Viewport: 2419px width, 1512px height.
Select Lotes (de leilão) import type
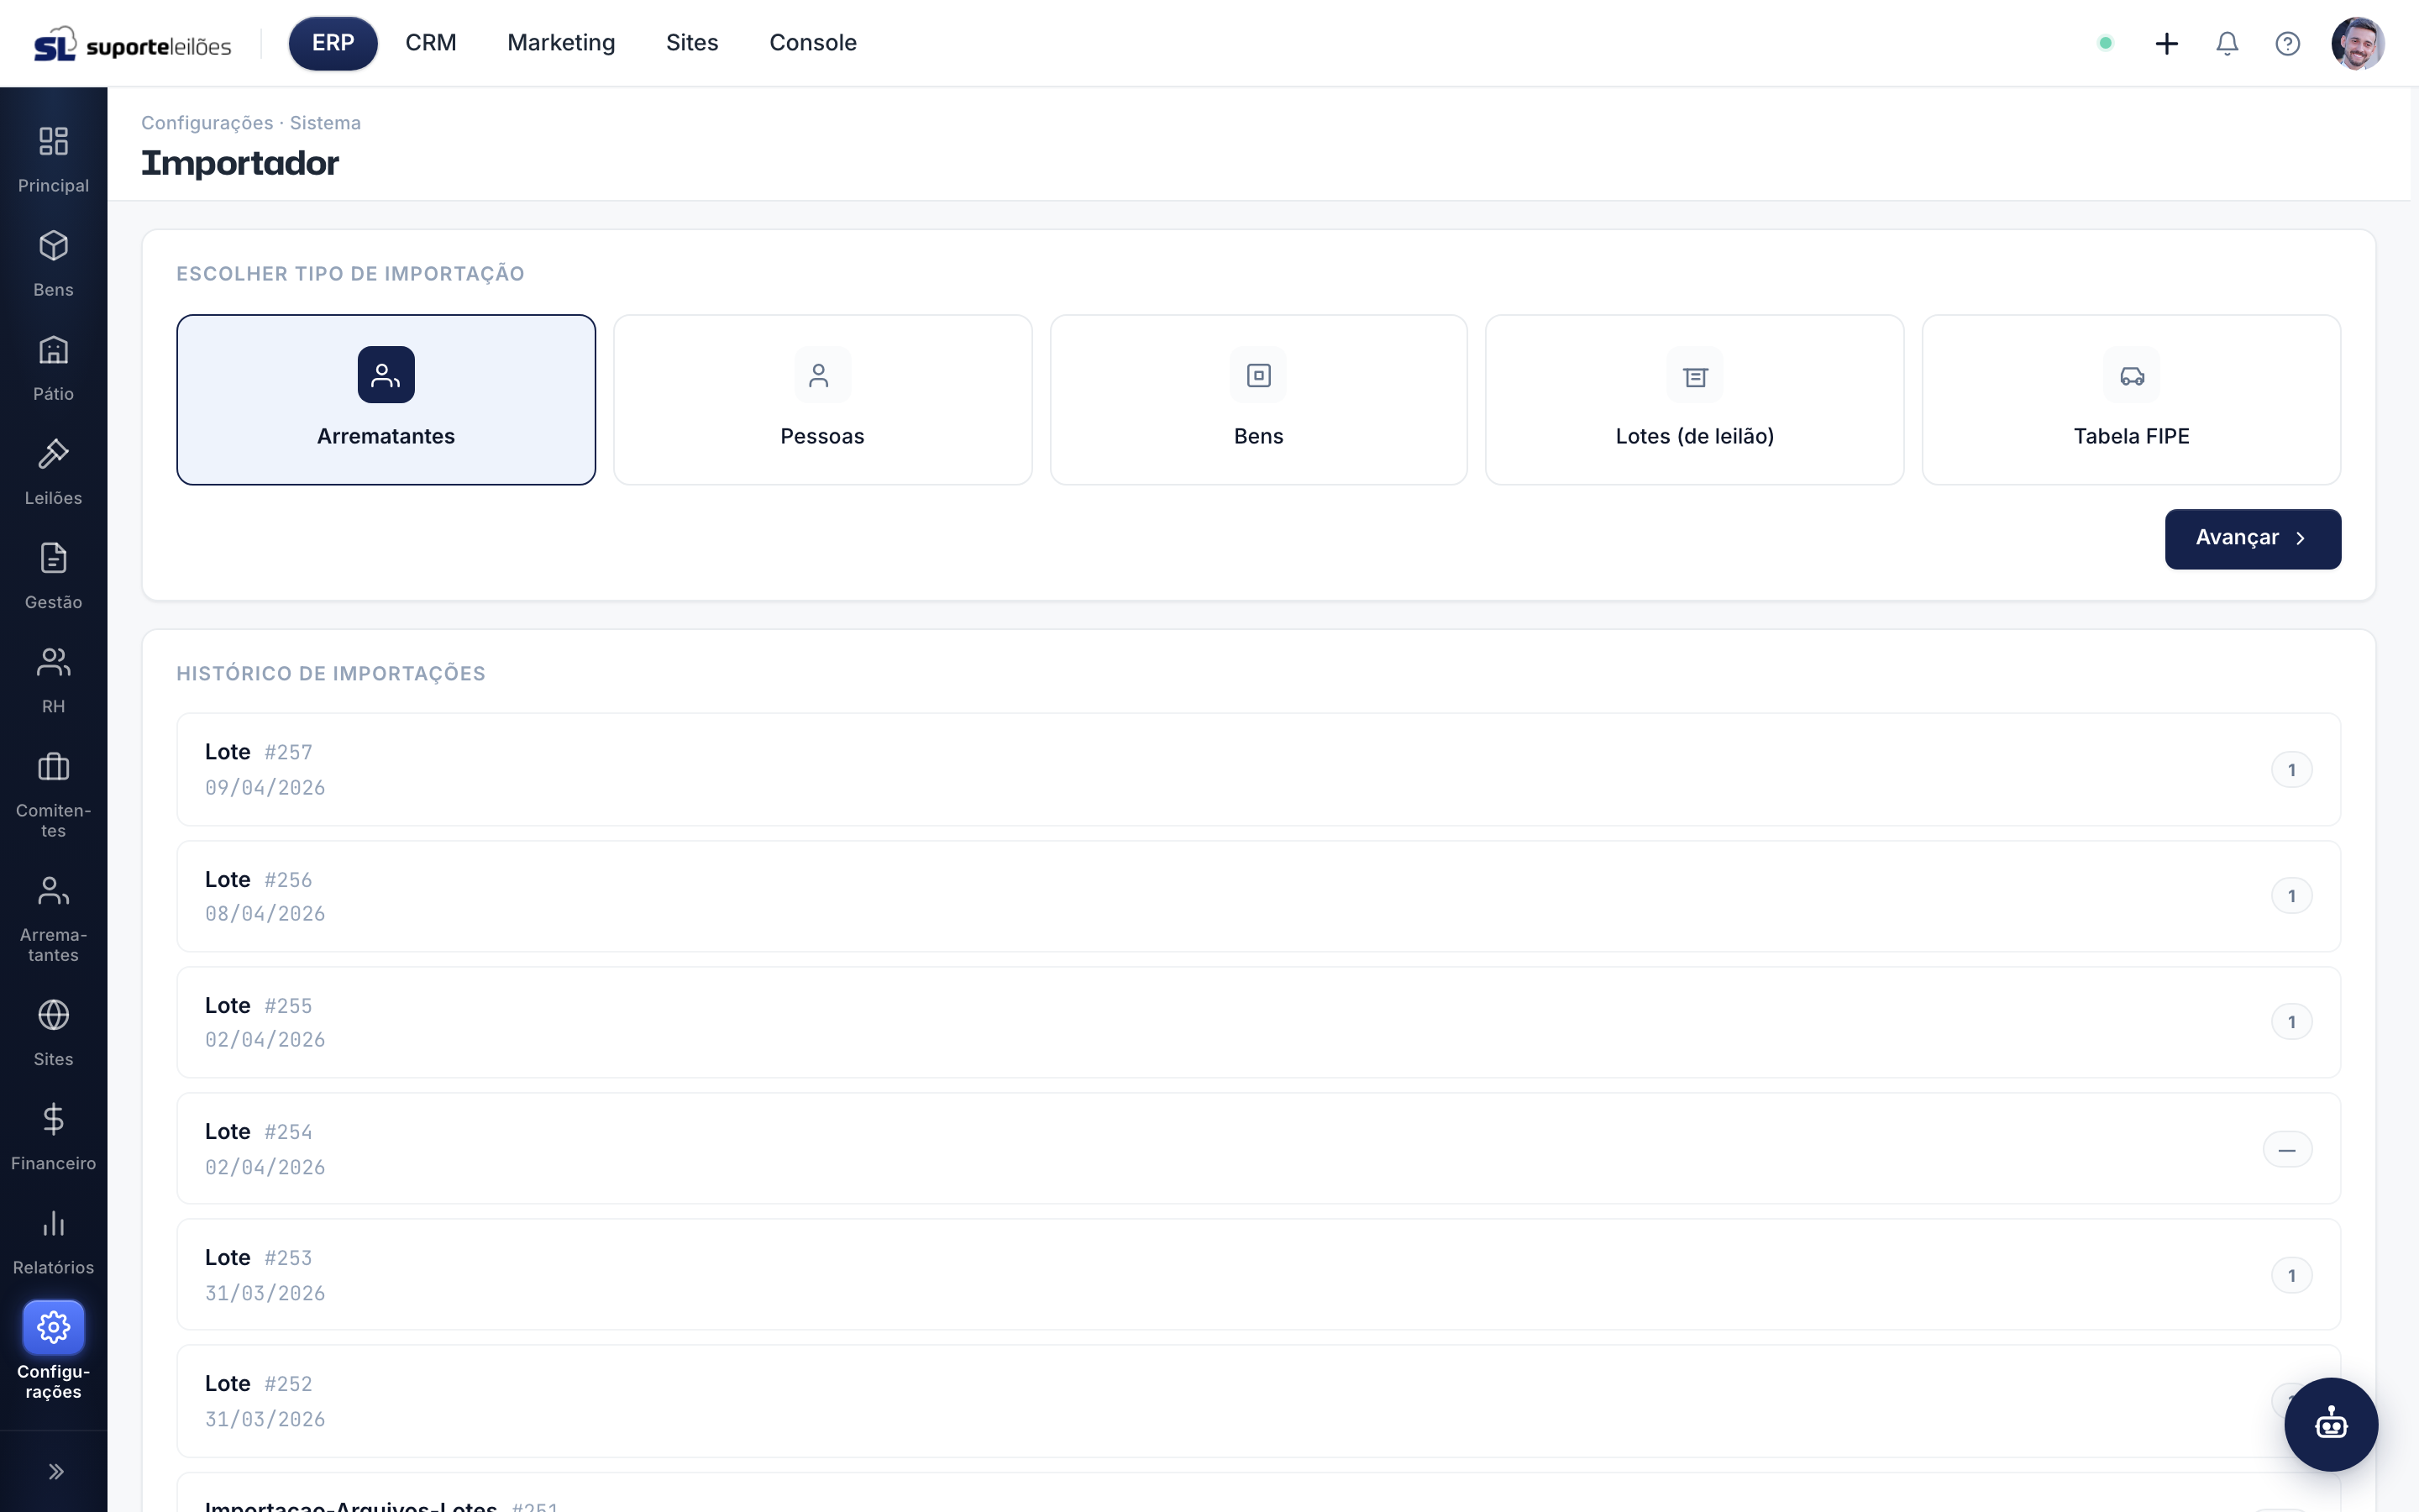1694,400
